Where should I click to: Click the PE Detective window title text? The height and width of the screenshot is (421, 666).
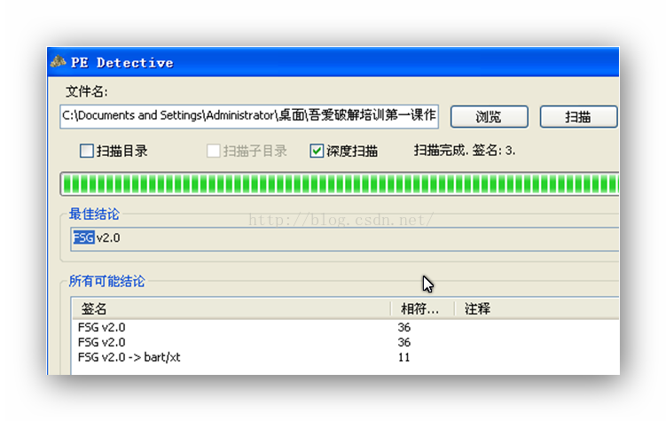point(122,62)
